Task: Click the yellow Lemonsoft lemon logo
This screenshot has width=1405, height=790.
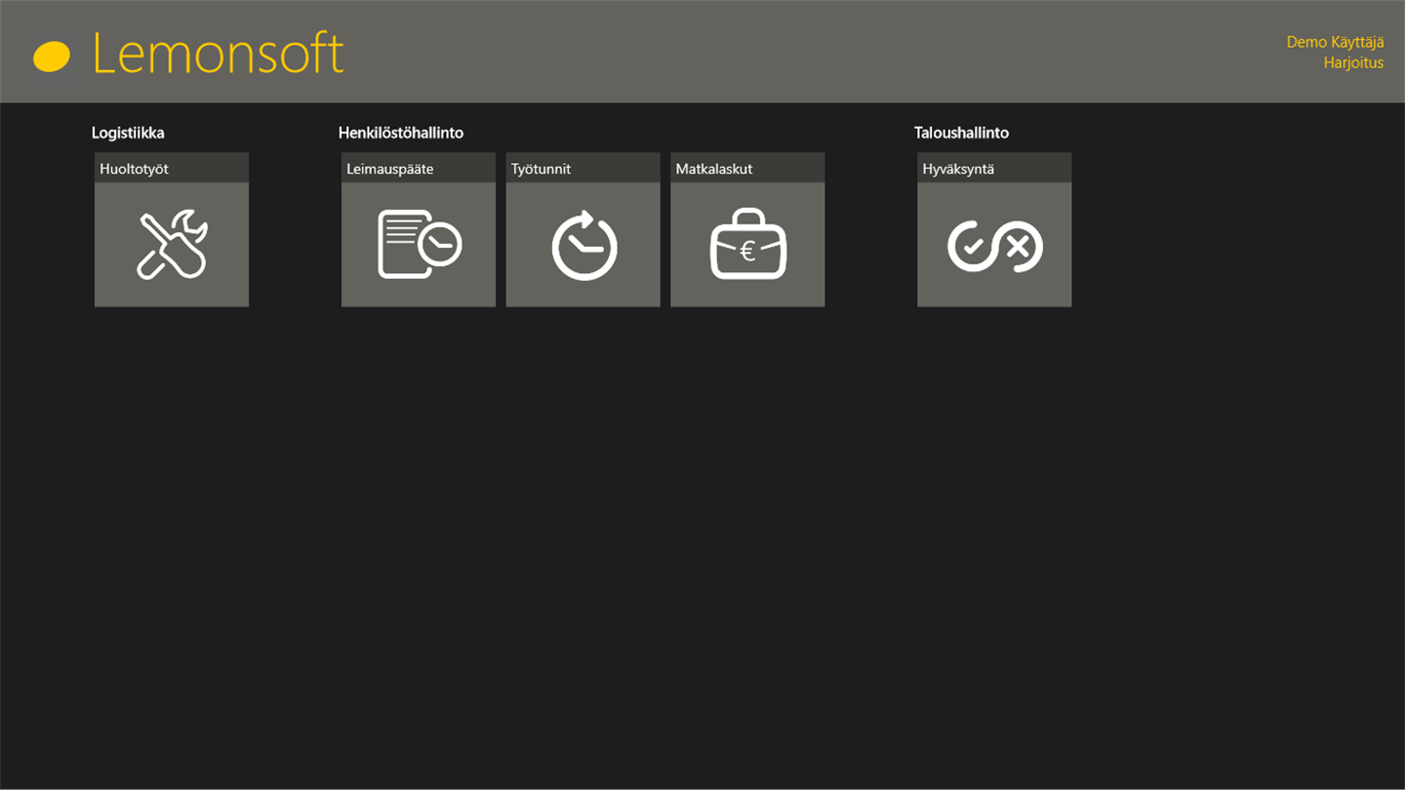Action: pyautogui.click(x=52, y=56)
